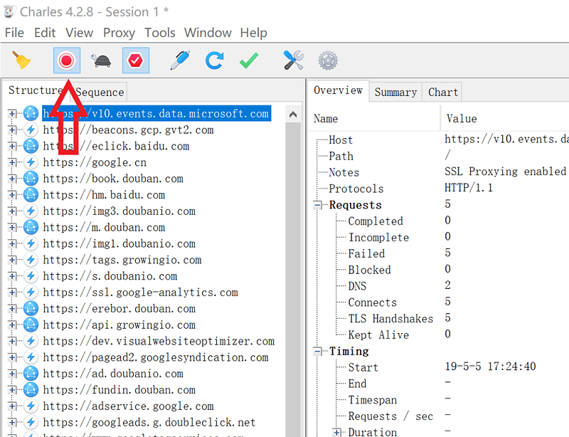The height and width of the screenshot is (437, 569).
Task: Expand the Duration row
Action: (336, 432)
